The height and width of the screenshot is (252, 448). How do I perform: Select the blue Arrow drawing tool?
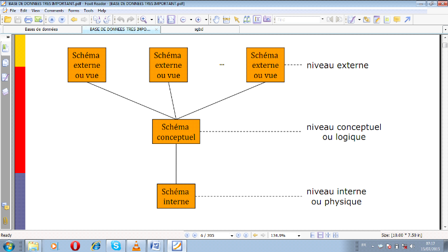pos(407,20)
